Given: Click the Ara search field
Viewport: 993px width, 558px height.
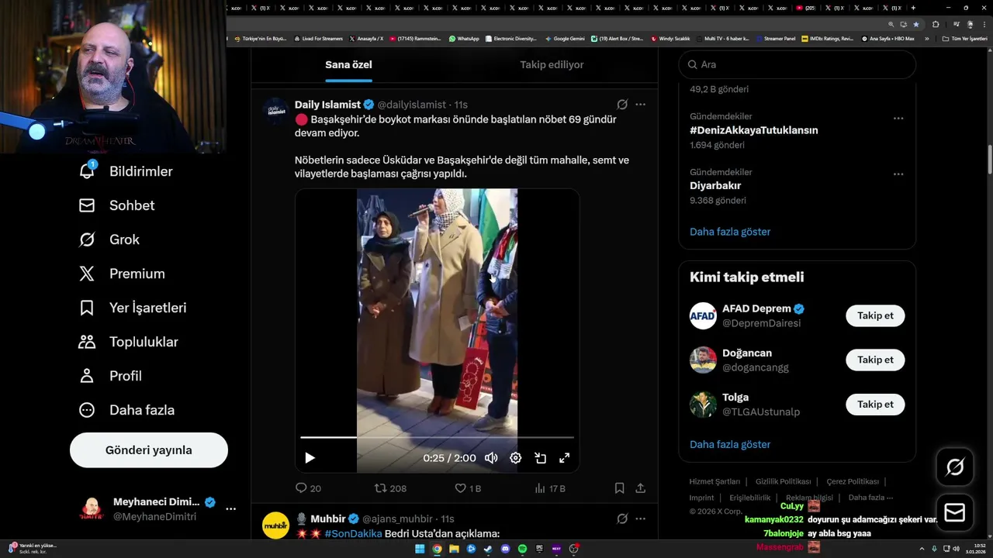Looking at the screenshot, I should pos(798,65).
